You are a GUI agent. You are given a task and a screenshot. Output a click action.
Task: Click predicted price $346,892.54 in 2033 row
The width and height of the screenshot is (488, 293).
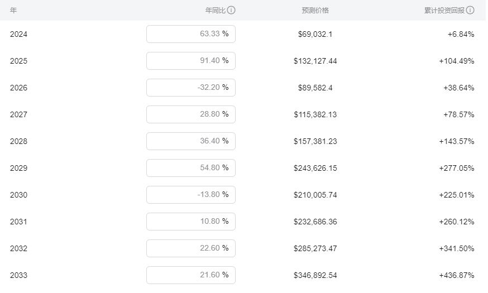[315, 275]
